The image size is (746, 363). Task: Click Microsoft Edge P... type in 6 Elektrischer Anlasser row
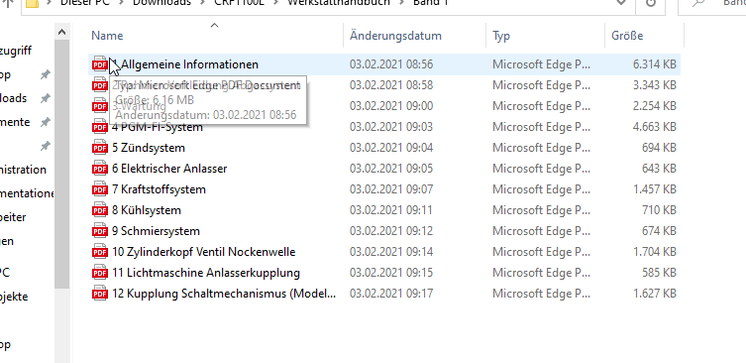point(542,169)
